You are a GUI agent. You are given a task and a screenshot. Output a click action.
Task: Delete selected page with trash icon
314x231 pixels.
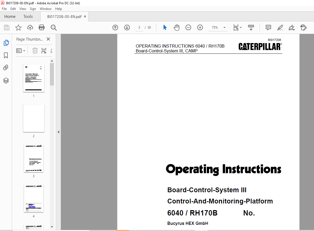pyautogui.click(x=35, y=51)
